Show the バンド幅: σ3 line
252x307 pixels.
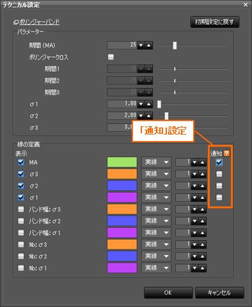21,209
